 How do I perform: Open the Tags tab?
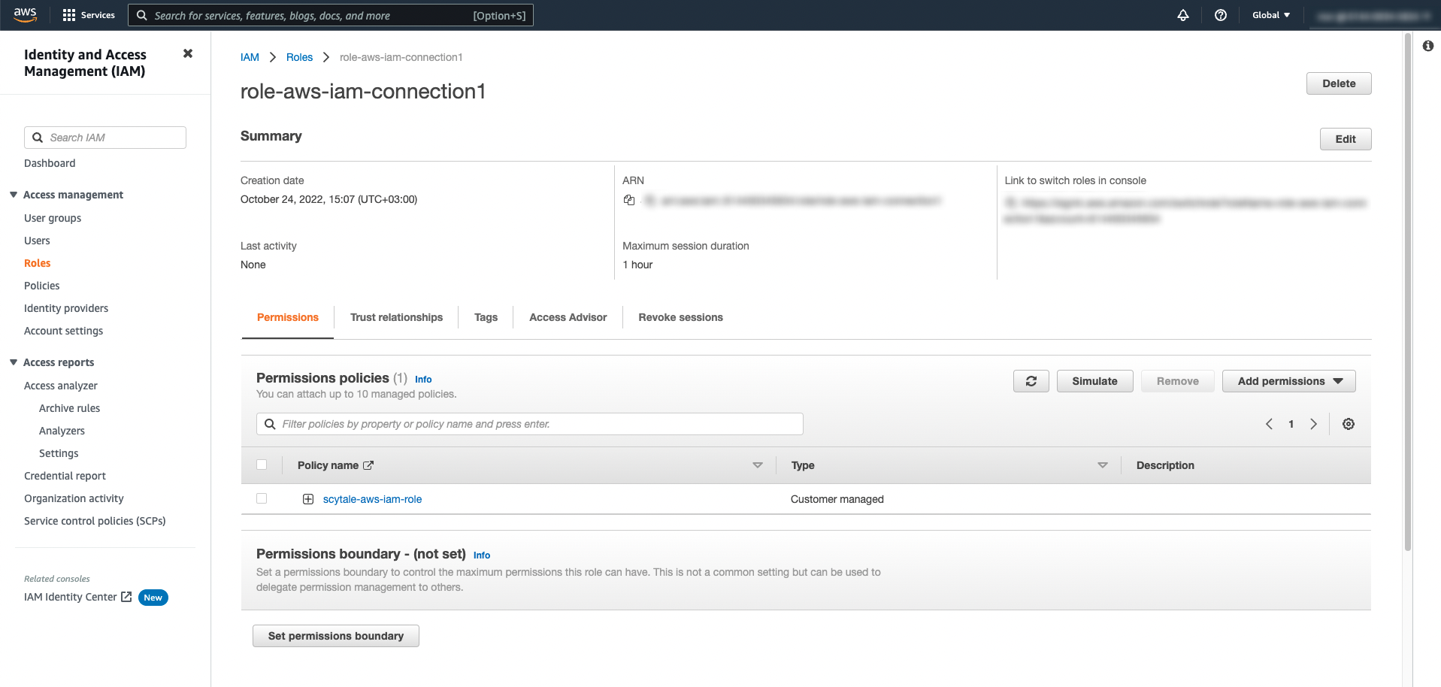tap(486, 317)
